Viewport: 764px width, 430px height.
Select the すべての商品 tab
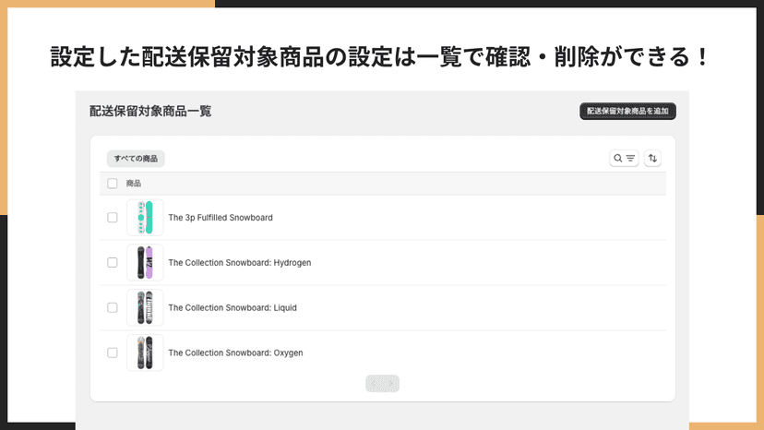point(136,159)
